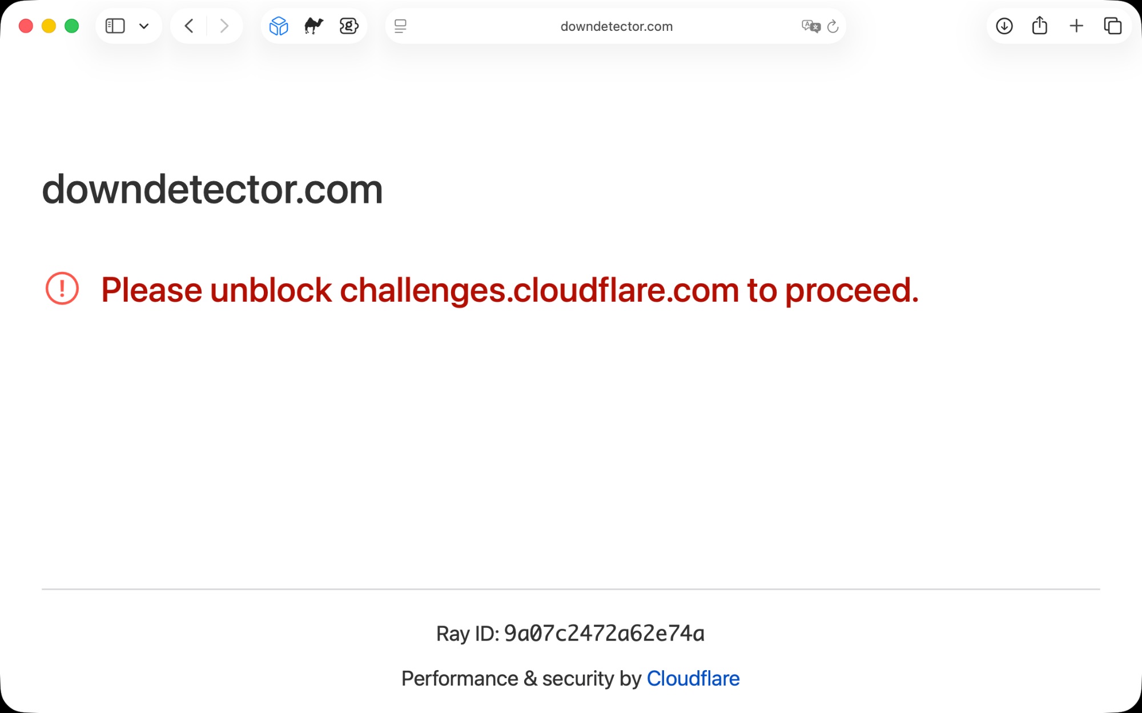The height and width of the screenshot is (713, 1142).
Task: Click the translate icon in the address bar
Action: (x=810, y=26)
